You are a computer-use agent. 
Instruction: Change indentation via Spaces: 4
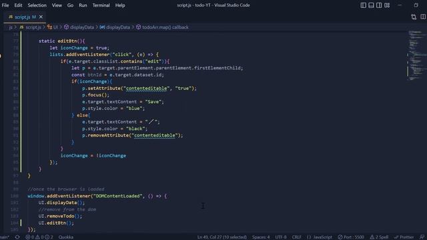click(x=261, y=237)
